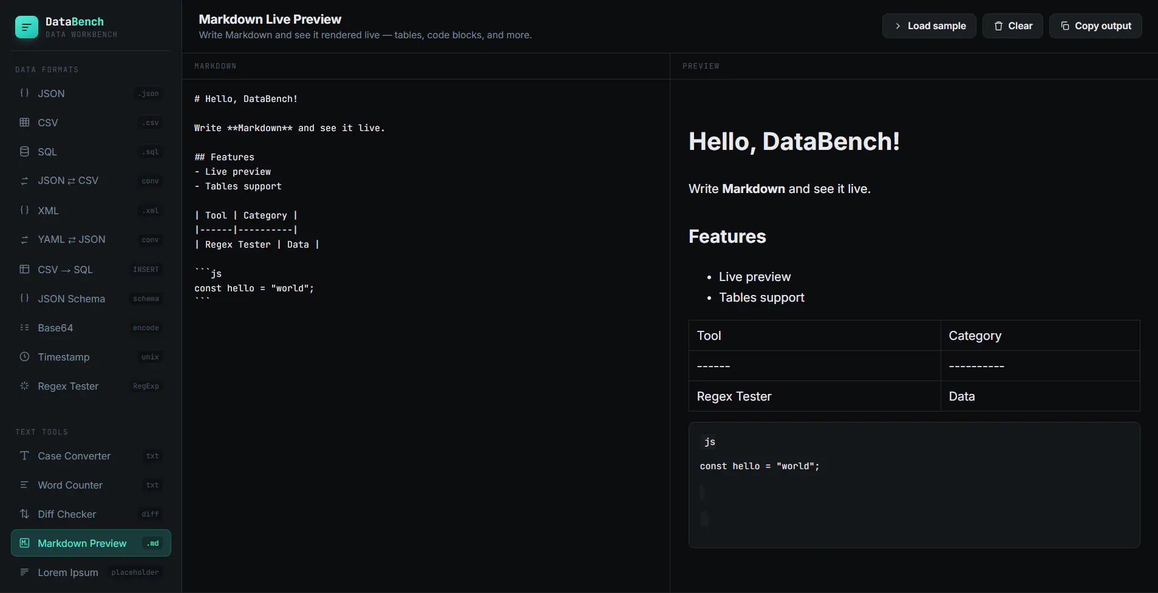
Task: Click the XML braces icon
Action: (24, 210)
